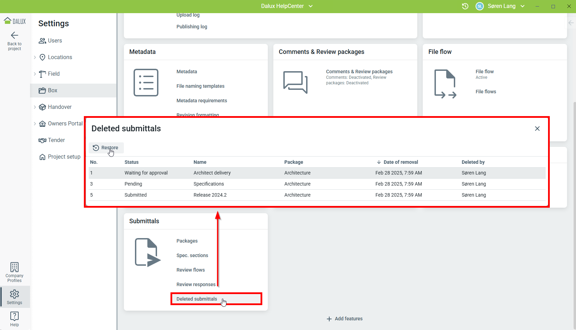576x330 pixels.
Task: Click the Comments speech bubbles icon
Action: point(295,82)
